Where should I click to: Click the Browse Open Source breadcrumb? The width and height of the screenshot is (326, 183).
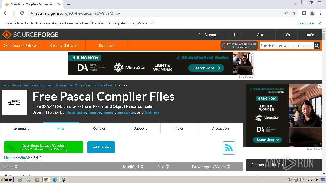click(26, 85)
